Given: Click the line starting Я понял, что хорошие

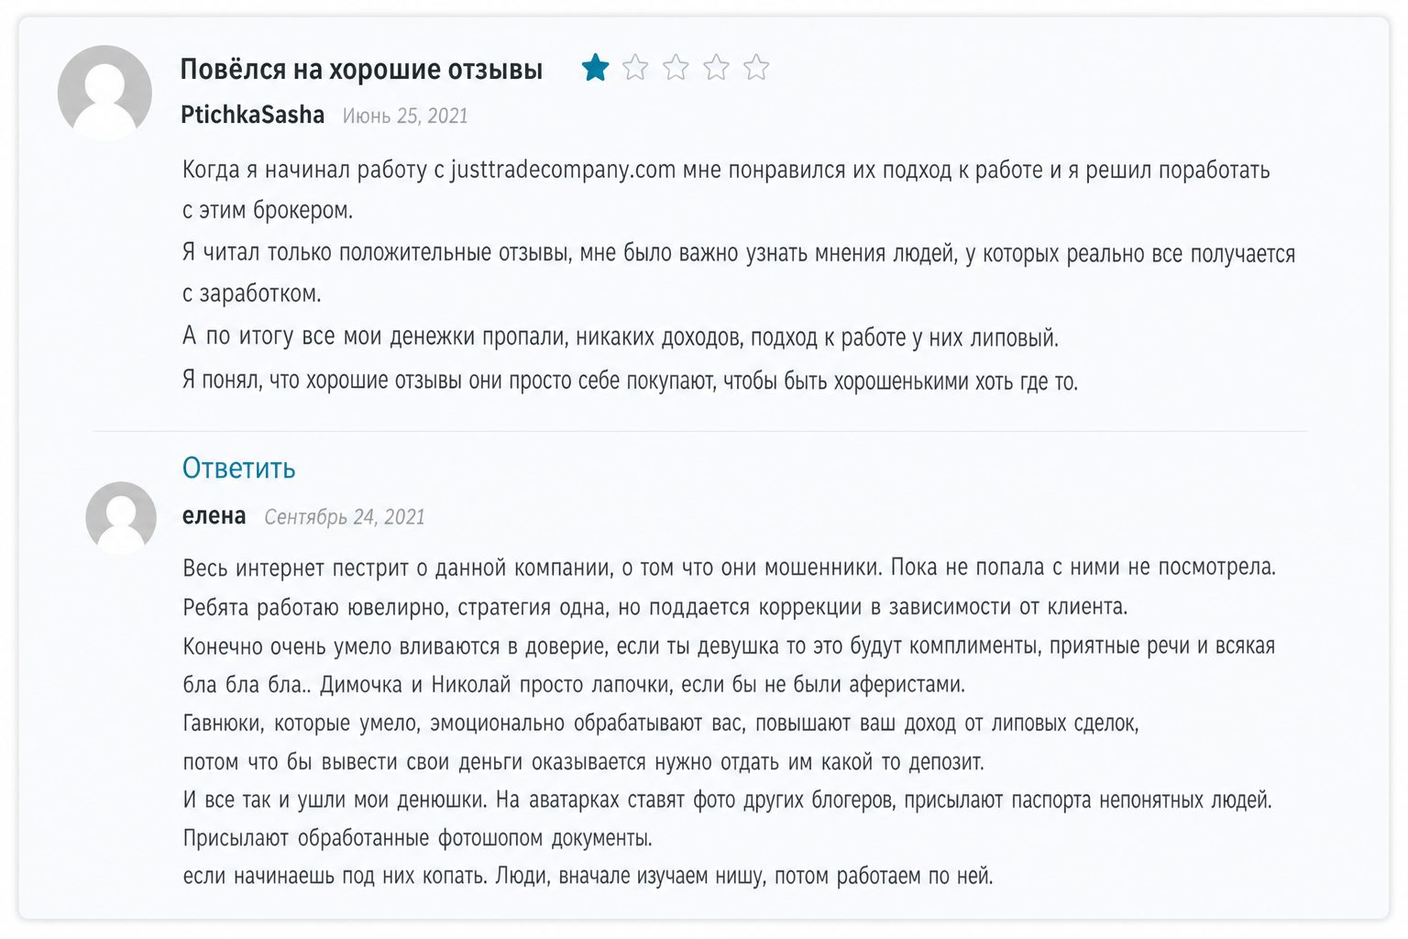Looking at the screenshot, I should tap(630, 381).
